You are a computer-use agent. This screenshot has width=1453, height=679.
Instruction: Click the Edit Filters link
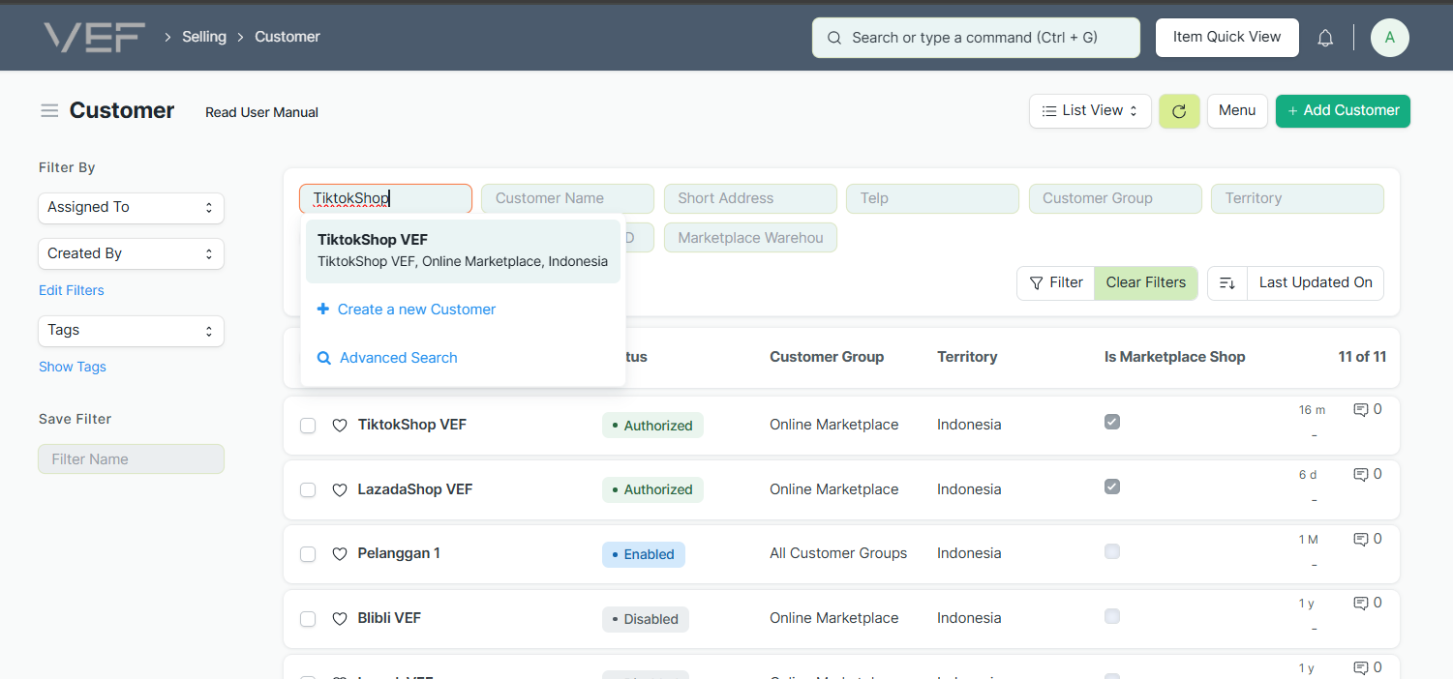click(x=72, y=290)
